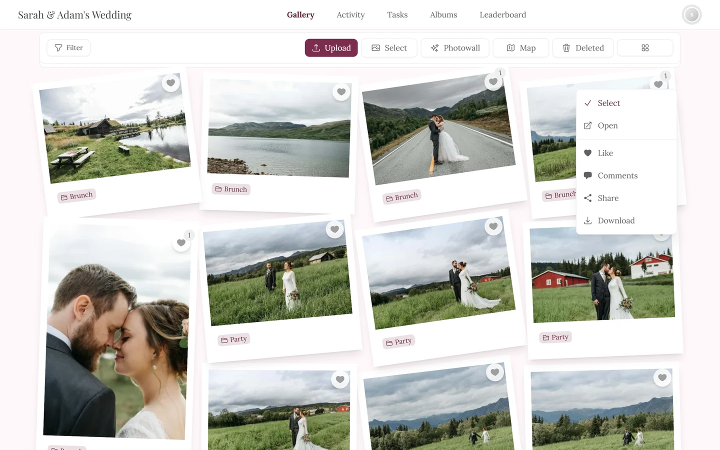Image resolution: width=720 pixels, height=450 pixels.
Task: Open the Albums tab
Action: (443, 15)
